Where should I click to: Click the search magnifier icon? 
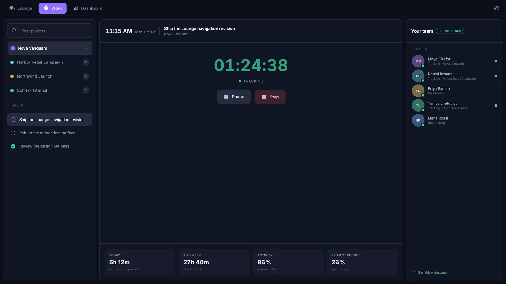click(14, 31)
